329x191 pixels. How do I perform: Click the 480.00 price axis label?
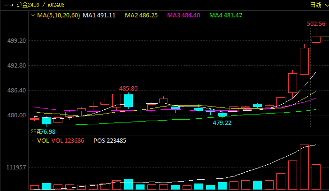pyautogui.click(x=16, y=115)
